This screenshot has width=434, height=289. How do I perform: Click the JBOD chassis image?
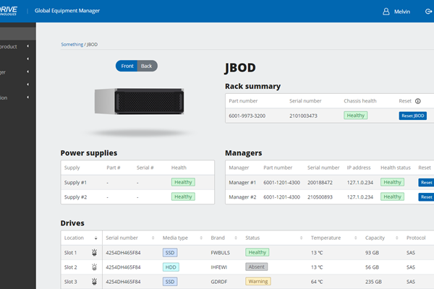[x=139, y=101]
